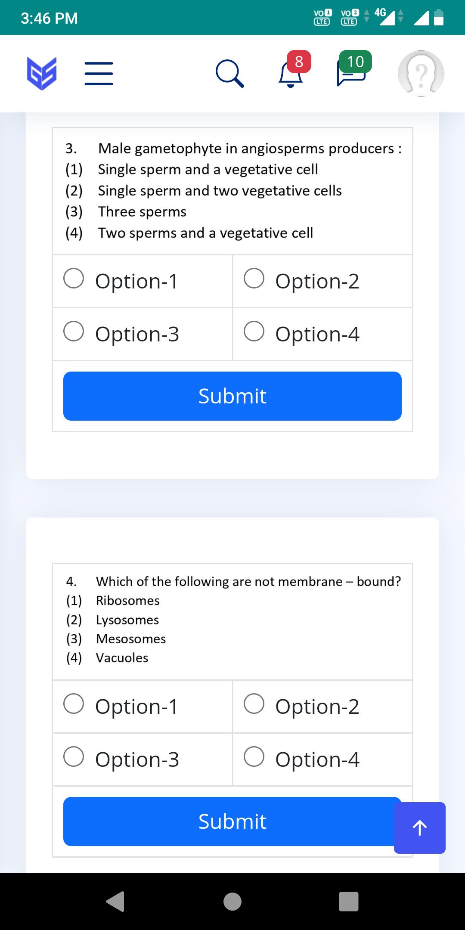Open the search magnifier icon

[230, 74]
